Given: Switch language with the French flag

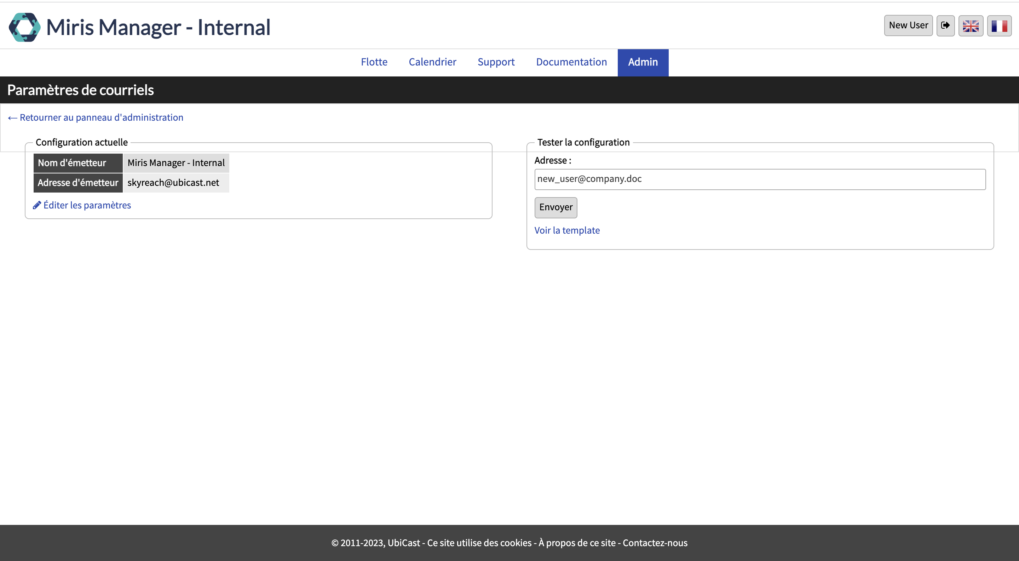Looking at the screenshot, I should pyautogui.click(x=999, y=25).
